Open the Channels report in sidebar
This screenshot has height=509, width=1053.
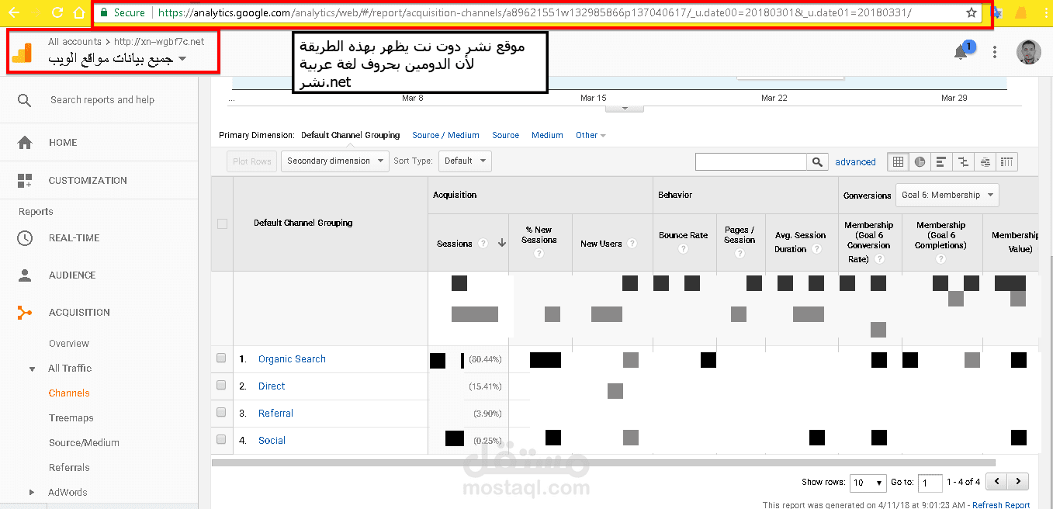point(69,393)
